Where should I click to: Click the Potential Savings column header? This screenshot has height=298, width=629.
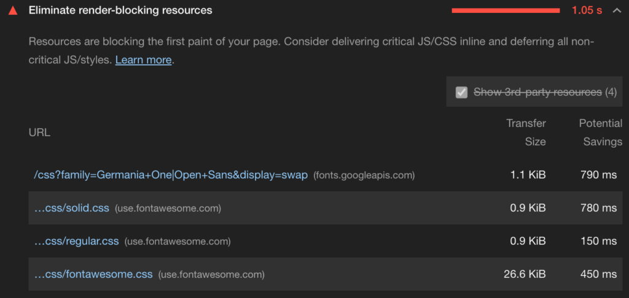point(601,132)
